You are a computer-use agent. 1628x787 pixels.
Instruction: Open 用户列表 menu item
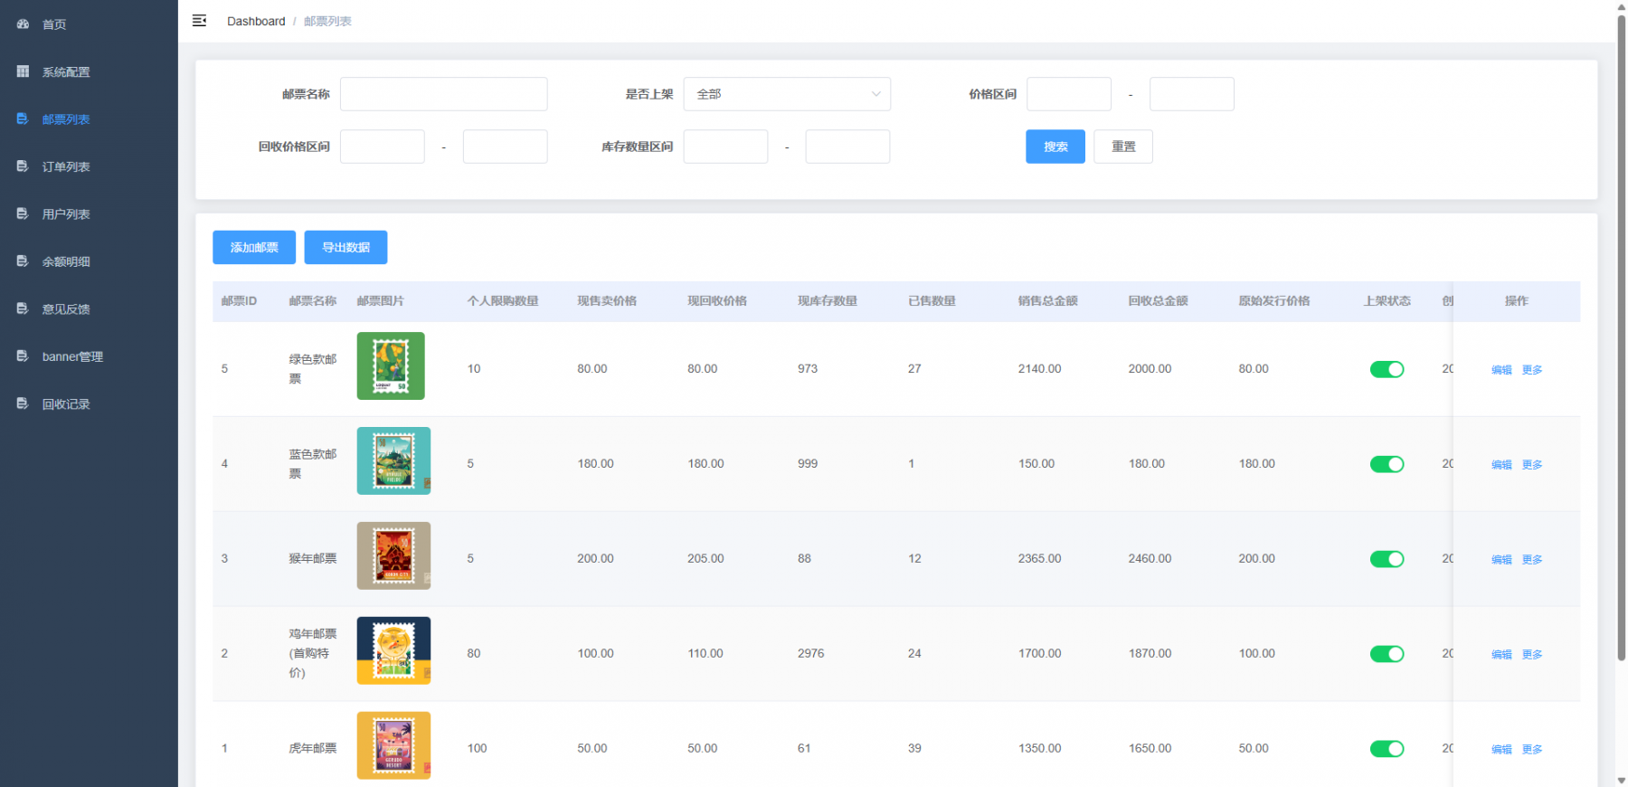point(89,213)
